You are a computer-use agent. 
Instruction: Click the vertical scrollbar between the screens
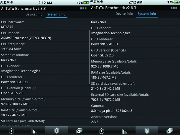pyautogui.click(x=89, y=57)
